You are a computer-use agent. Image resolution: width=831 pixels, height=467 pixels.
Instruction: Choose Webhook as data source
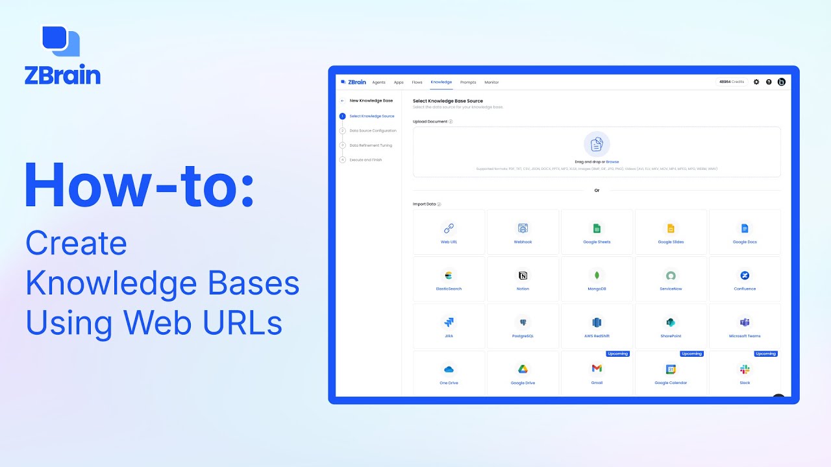(523, 232)
